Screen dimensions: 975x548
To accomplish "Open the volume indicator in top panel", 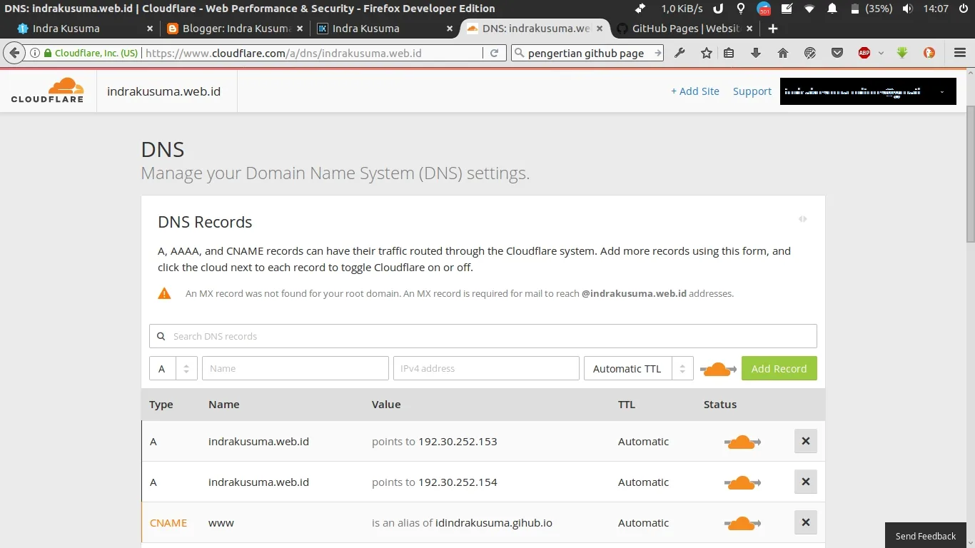I will (907, 9).
